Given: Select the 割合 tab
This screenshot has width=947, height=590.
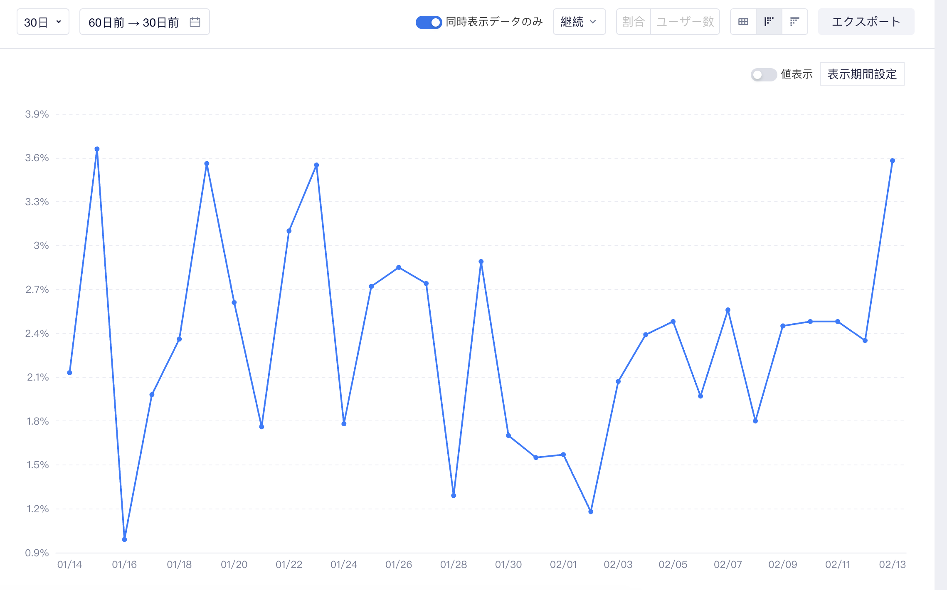Looking at the screenshot, I should point(634,22).
